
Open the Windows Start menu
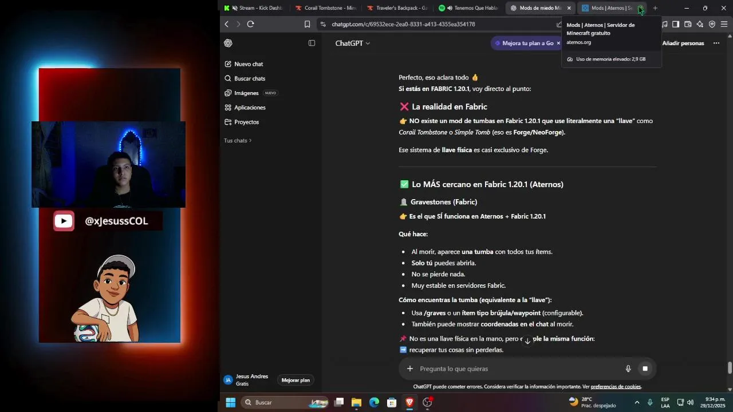pos(230,402)
